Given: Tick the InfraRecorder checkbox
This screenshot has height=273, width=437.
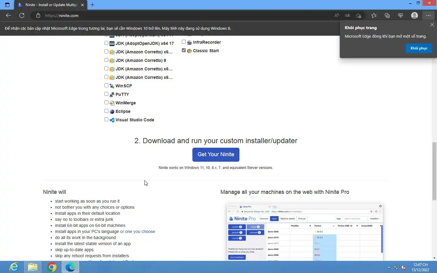Looking at the screenshot, I should [184, 42].
